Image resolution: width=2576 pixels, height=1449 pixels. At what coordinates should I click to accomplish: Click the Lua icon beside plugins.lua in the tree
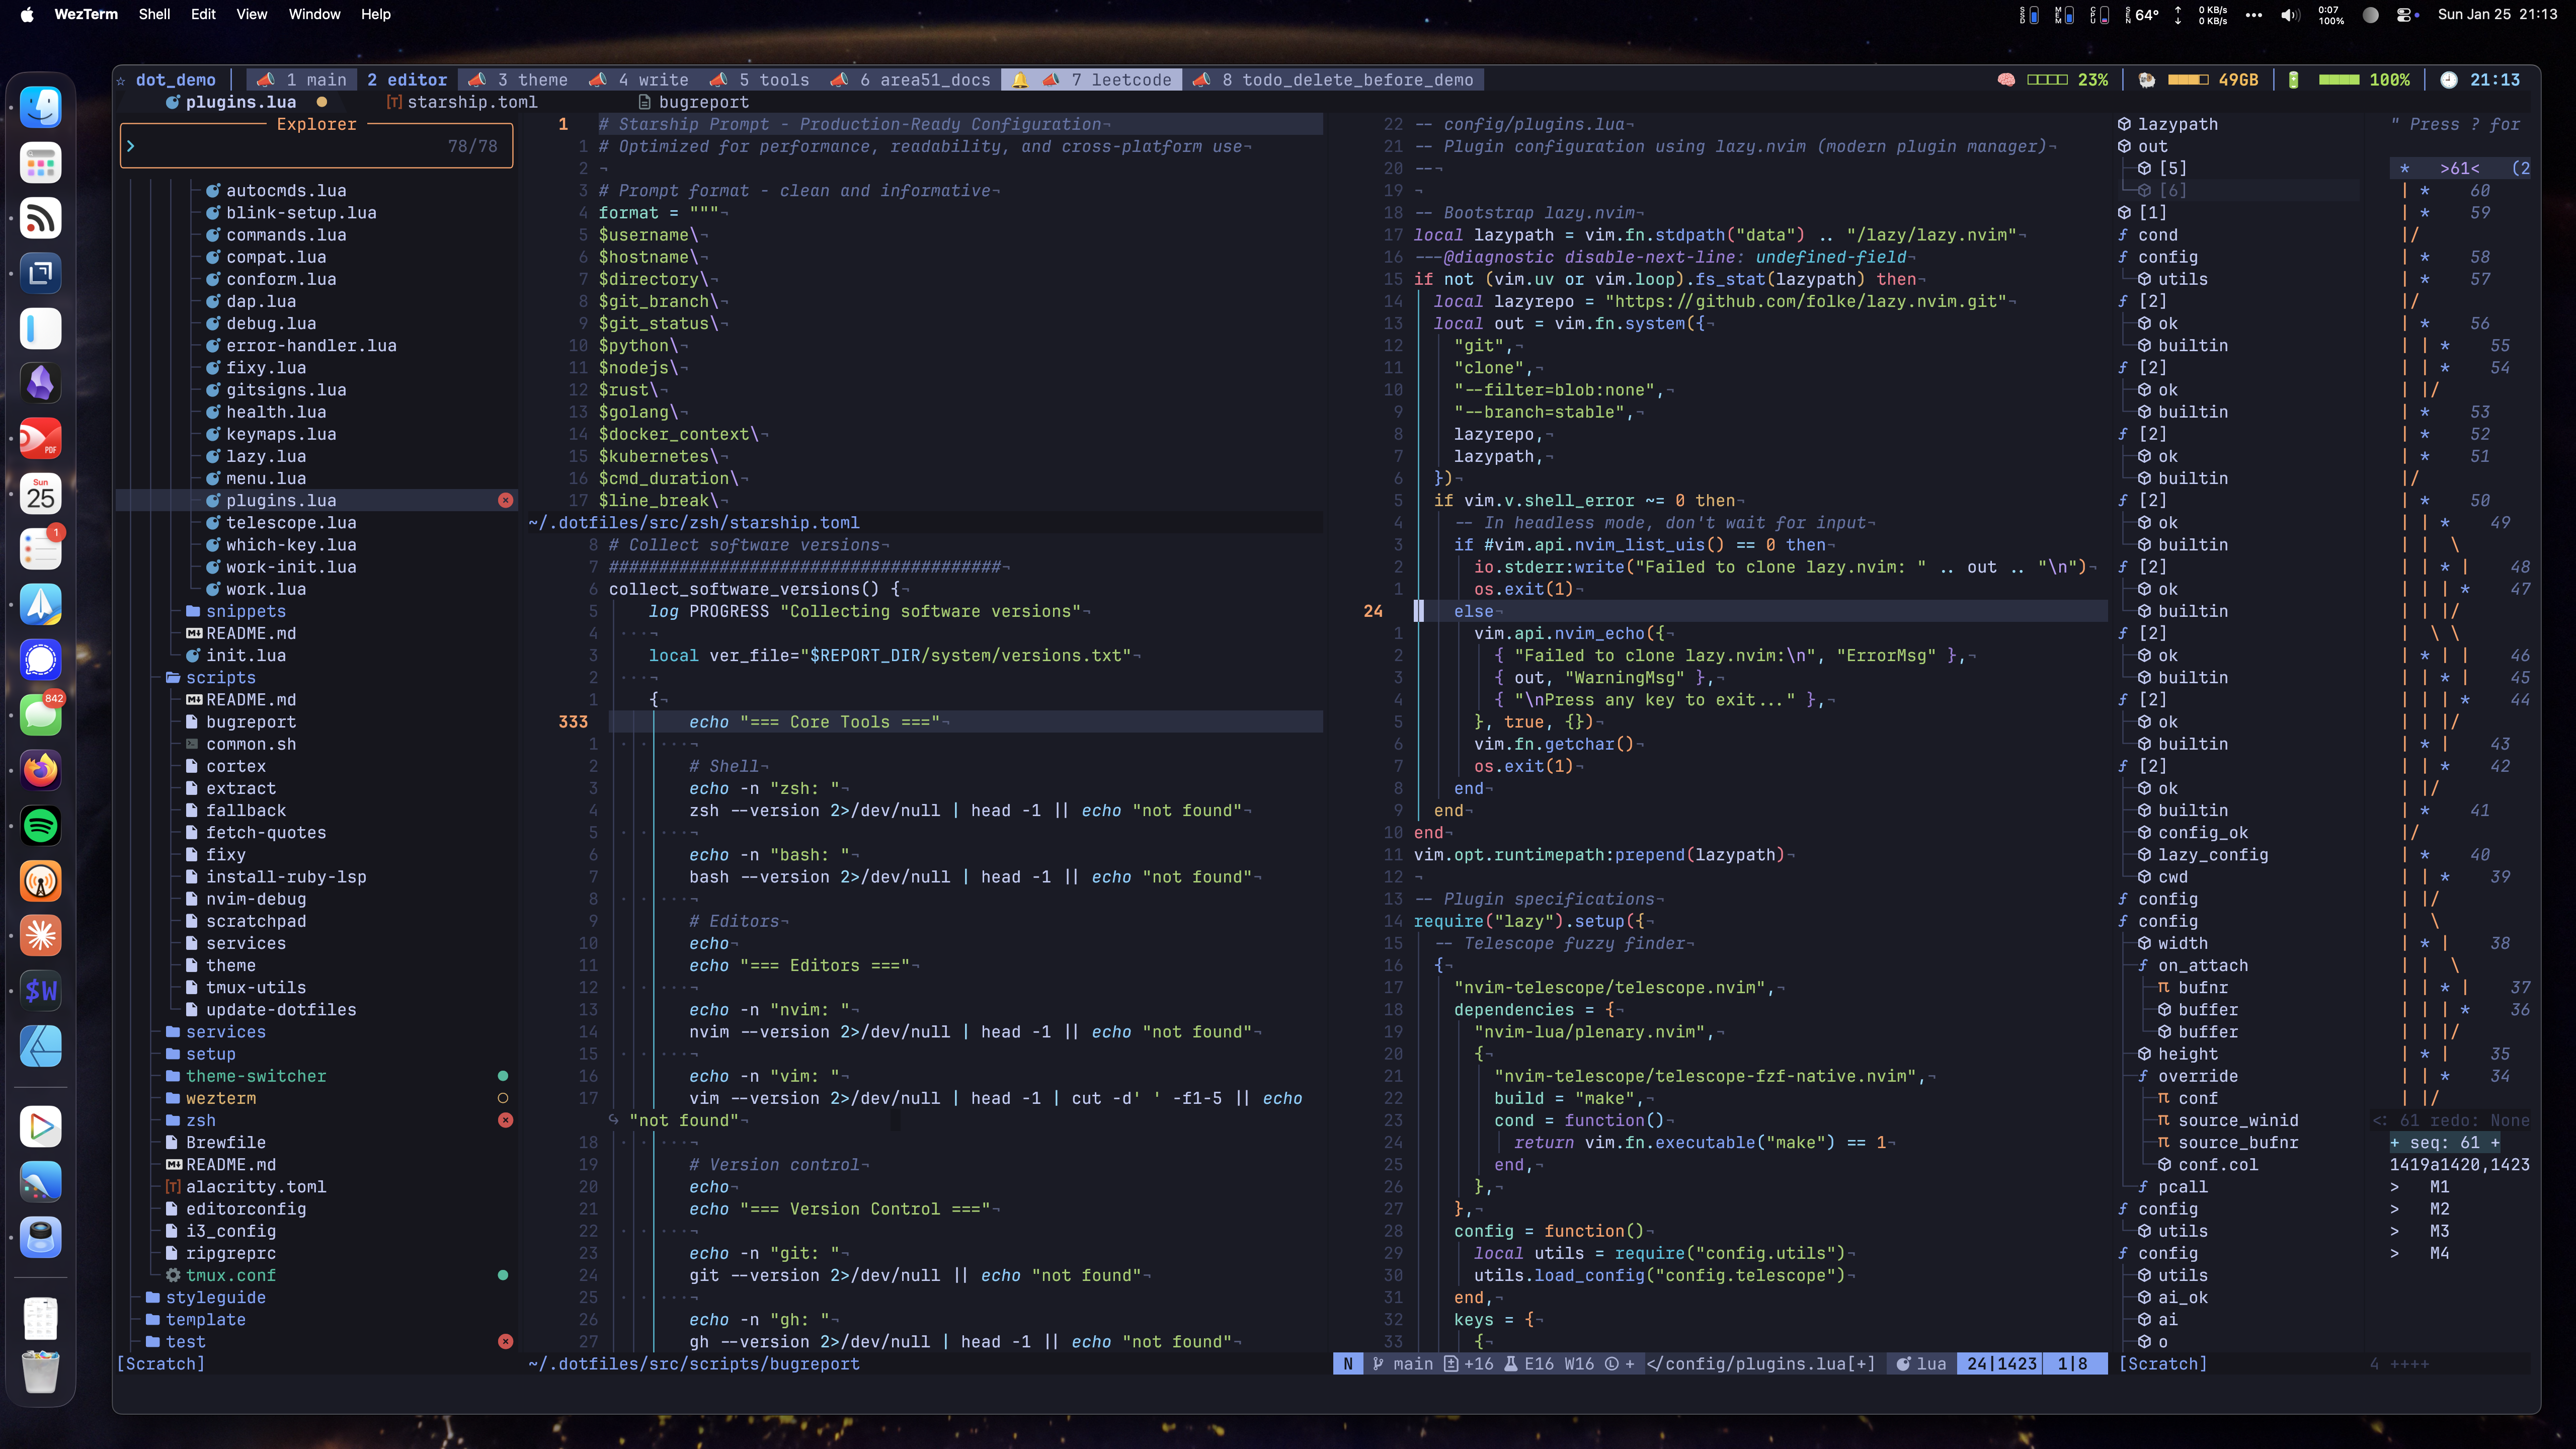click(x=213, y=500)
